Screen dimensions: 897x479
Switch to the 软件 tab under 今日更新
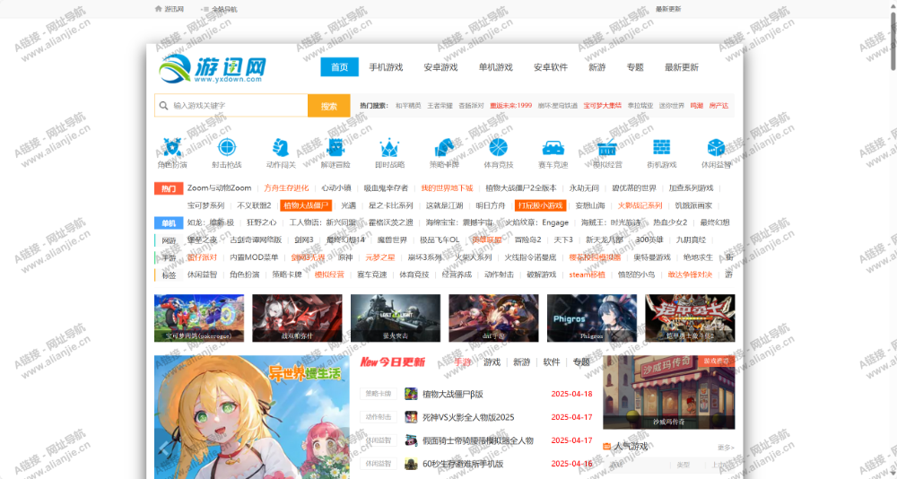pos(552,361)
